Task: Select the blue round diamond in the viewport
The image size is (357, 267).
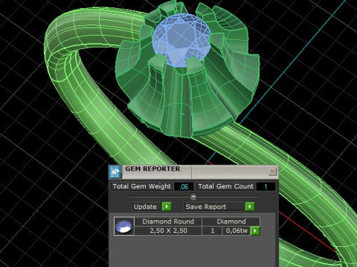Action: [181, 40]
